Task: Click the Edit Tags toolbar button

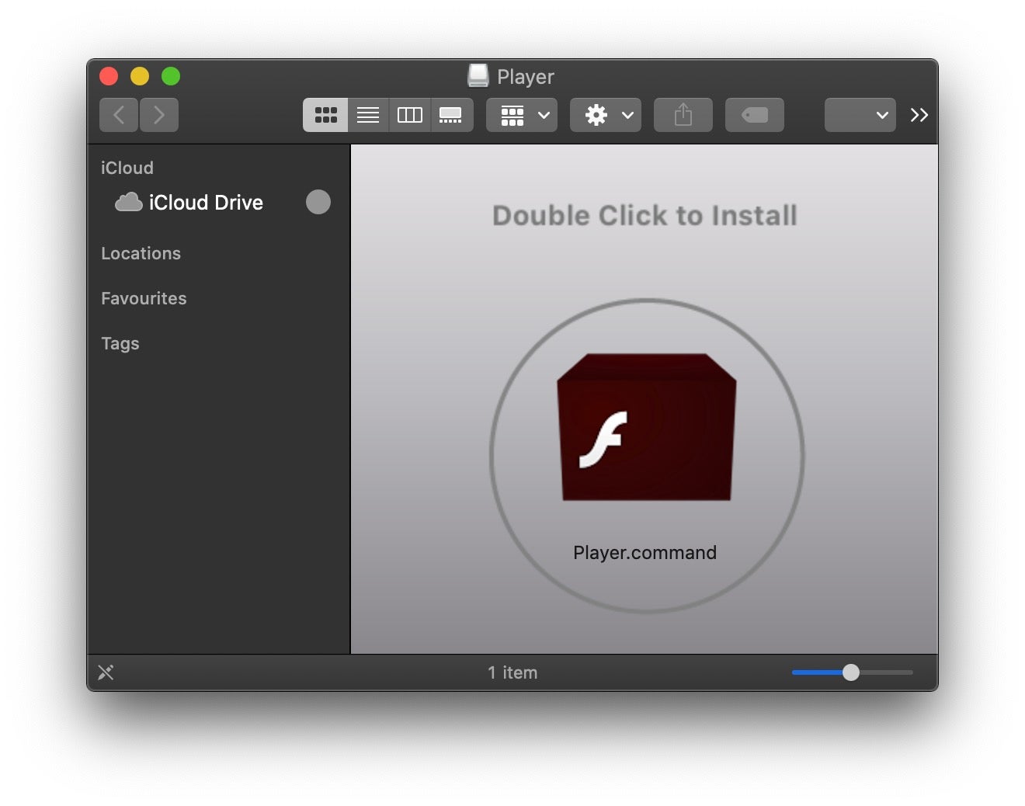Action: (x=755, y=115)
